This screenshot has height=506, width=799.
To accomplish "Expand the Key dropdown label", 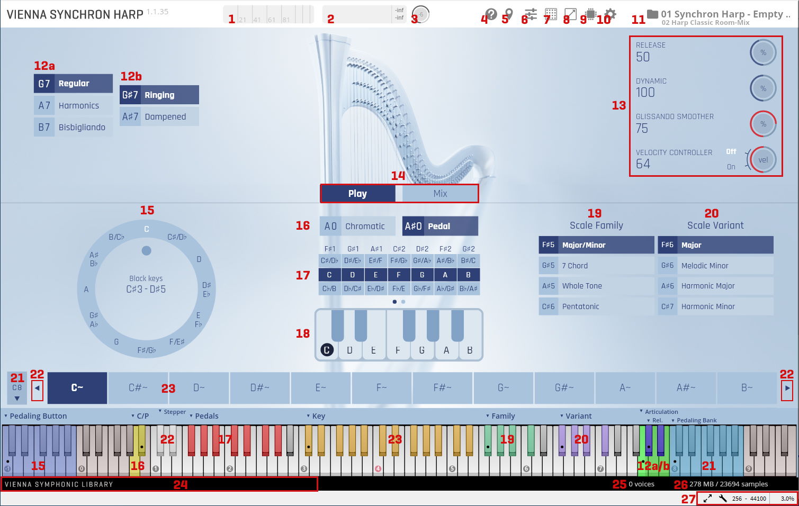I will click(x=316, y=416).
